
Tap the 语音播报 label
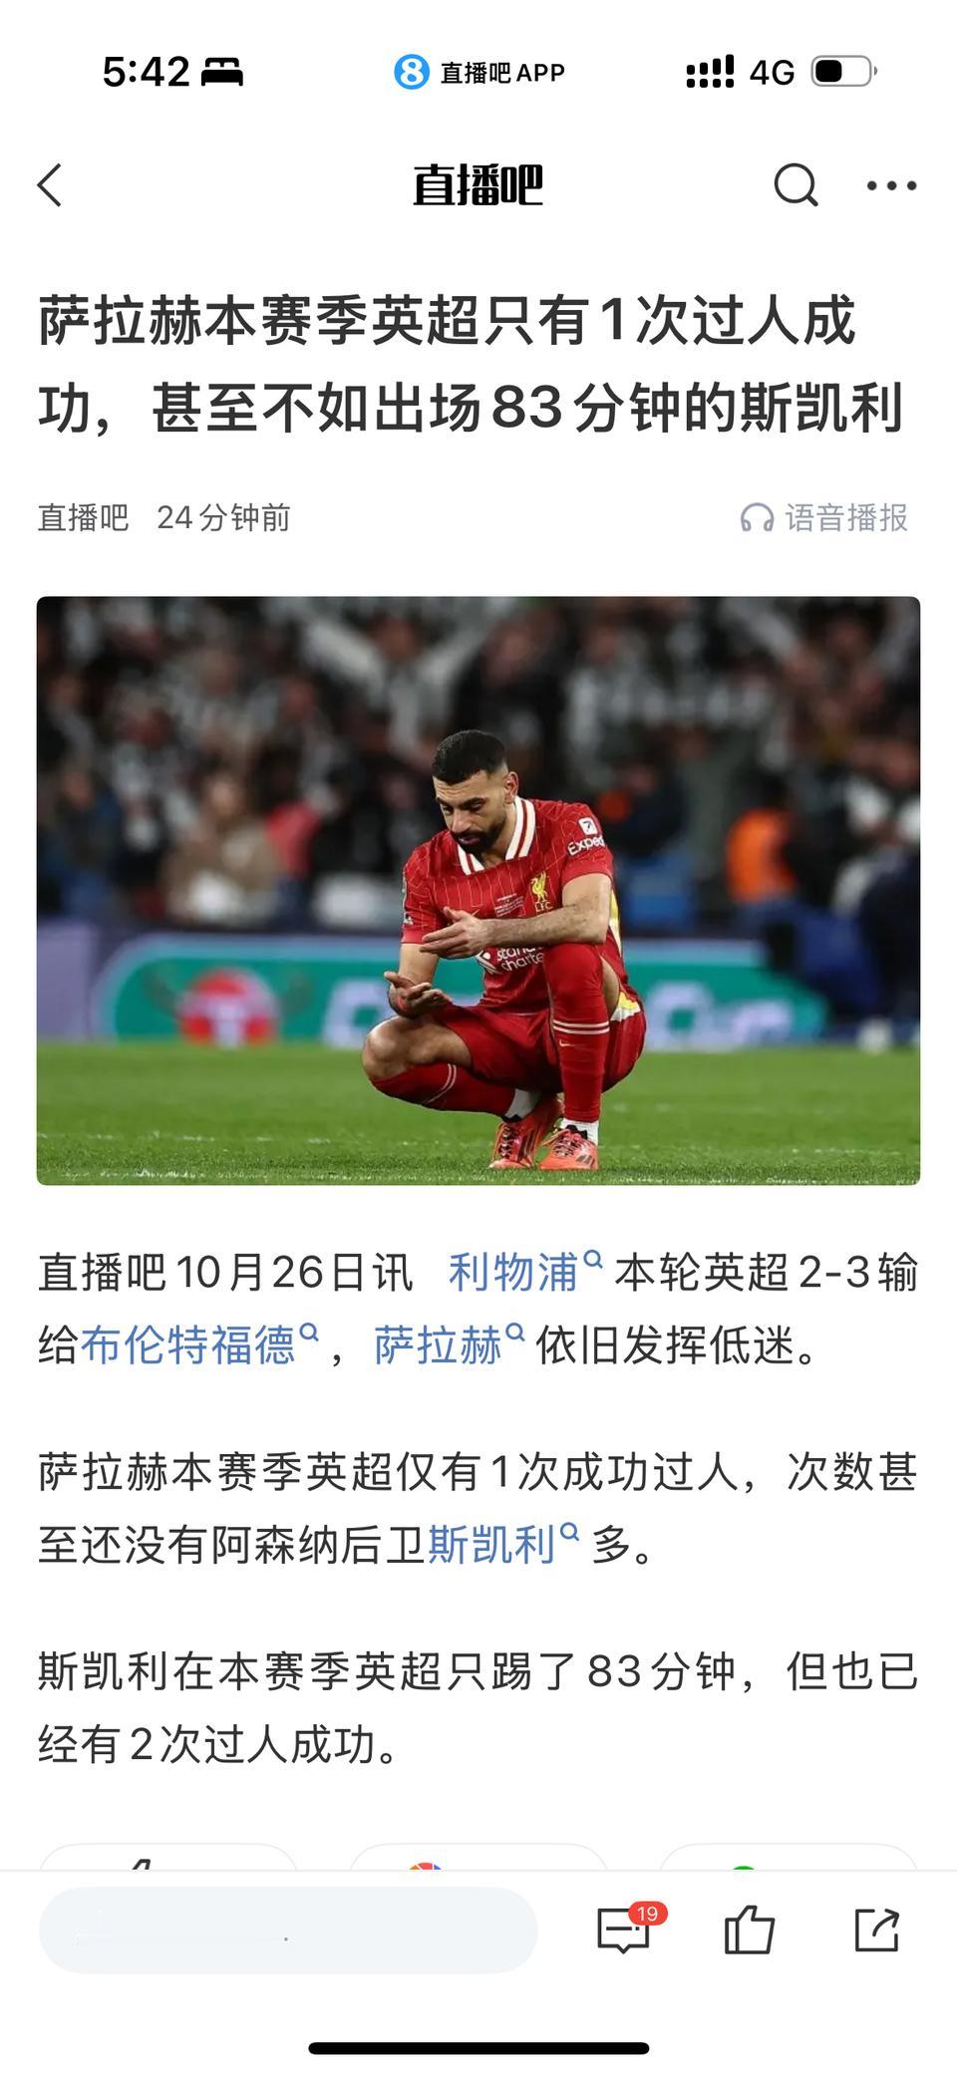846,518
